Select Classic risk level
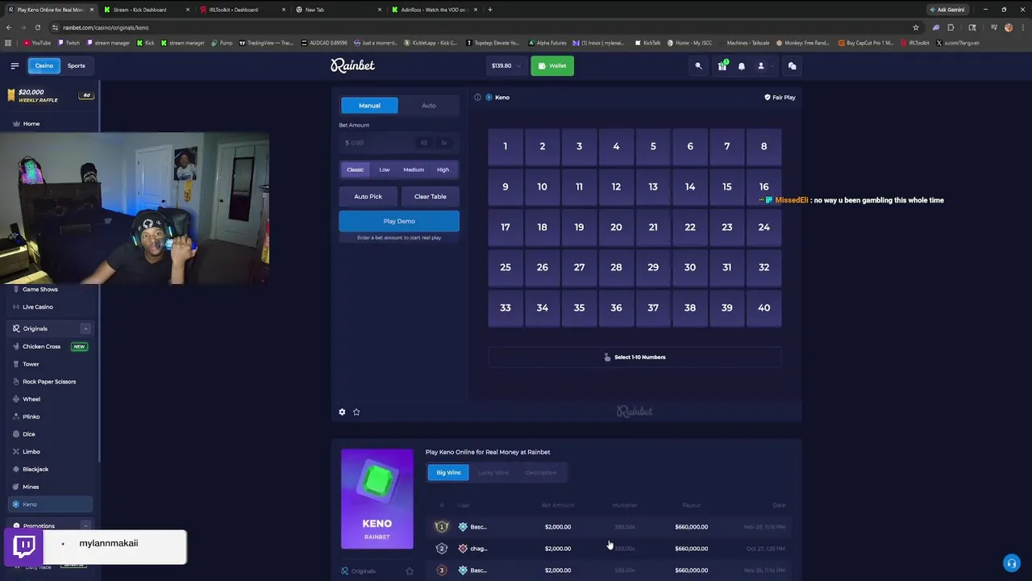Viewport: 1032px width, 581px height. (356, 169)
